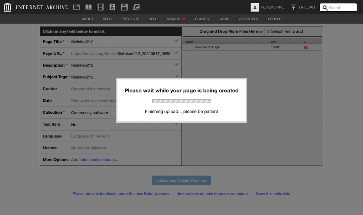Edit the Description field
This screenshot has height=215, width=363.
(x=82, y=65)
